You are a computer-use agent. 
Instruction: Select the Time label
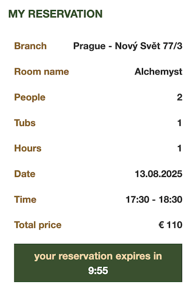coord(25,199)
